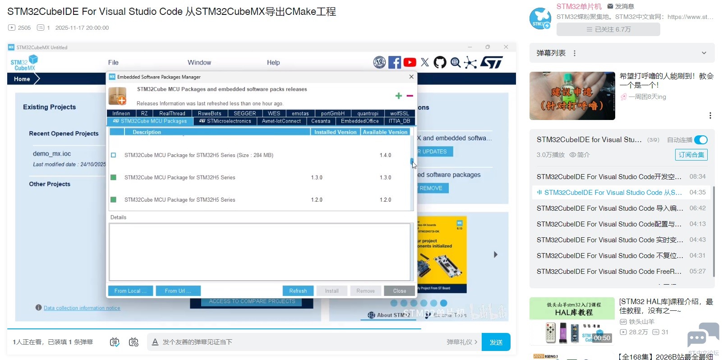Click the 发消息 envelope icon

pos(610,6)
